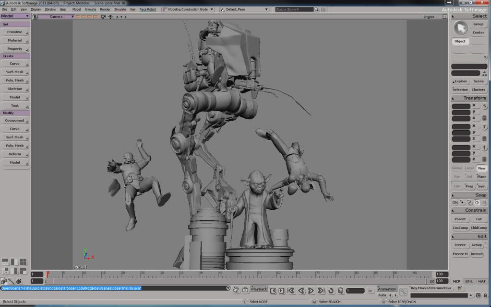
Task: Select the Scale tool 's' icon
Action: pos(484,106)
